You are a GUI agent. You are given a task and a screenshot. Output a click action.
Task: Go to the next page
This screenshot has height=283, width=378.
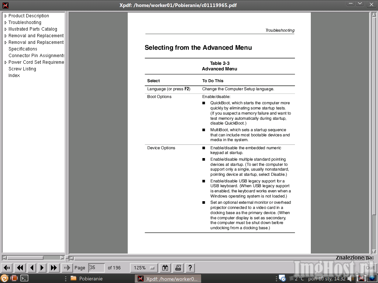pos(42,268)
